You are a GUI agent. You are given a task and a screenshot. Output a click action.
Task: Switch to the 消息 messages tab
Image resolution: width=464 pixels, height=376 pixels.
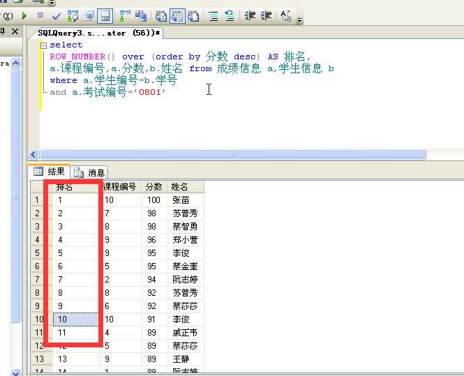click(x=89, y=172)
